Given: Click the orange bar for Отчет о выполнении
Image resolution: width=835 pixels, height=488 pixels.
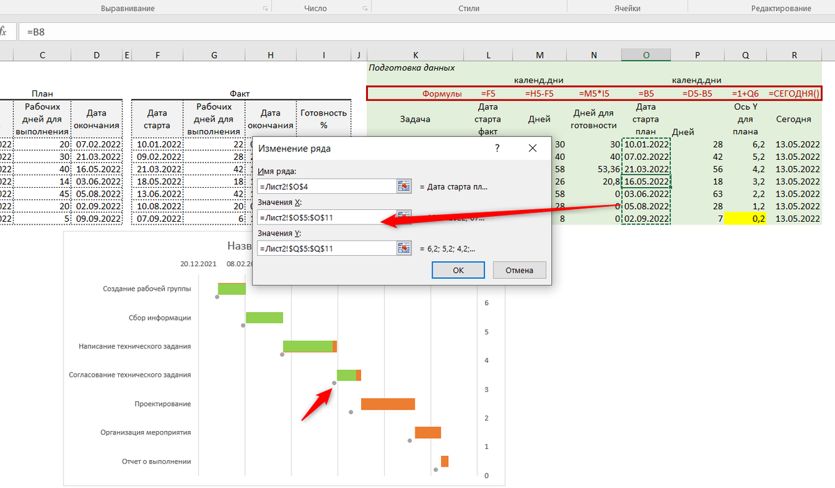Looking at the screenshot, I should [445, 462].
